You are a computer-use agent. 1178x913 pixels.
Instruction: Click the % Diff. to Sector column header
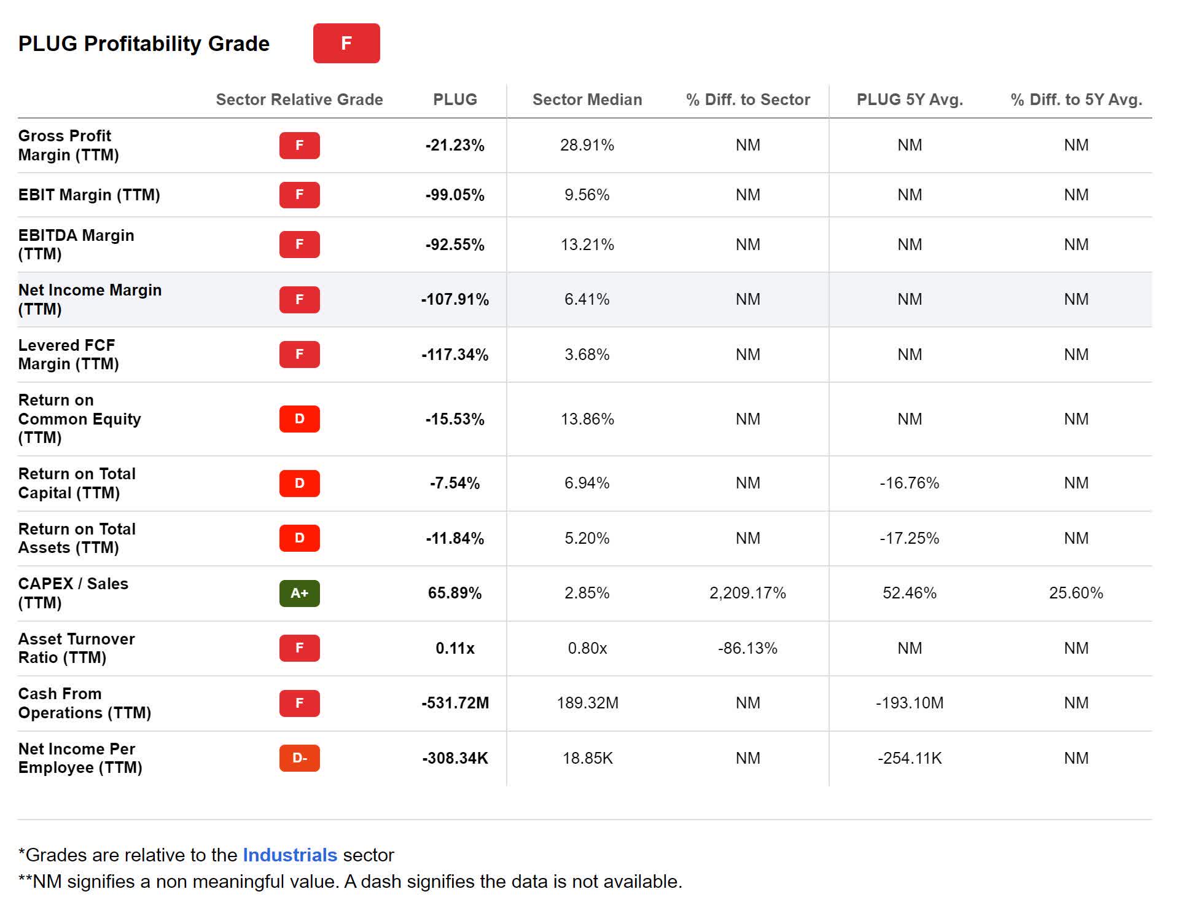(x=747, y=100)
